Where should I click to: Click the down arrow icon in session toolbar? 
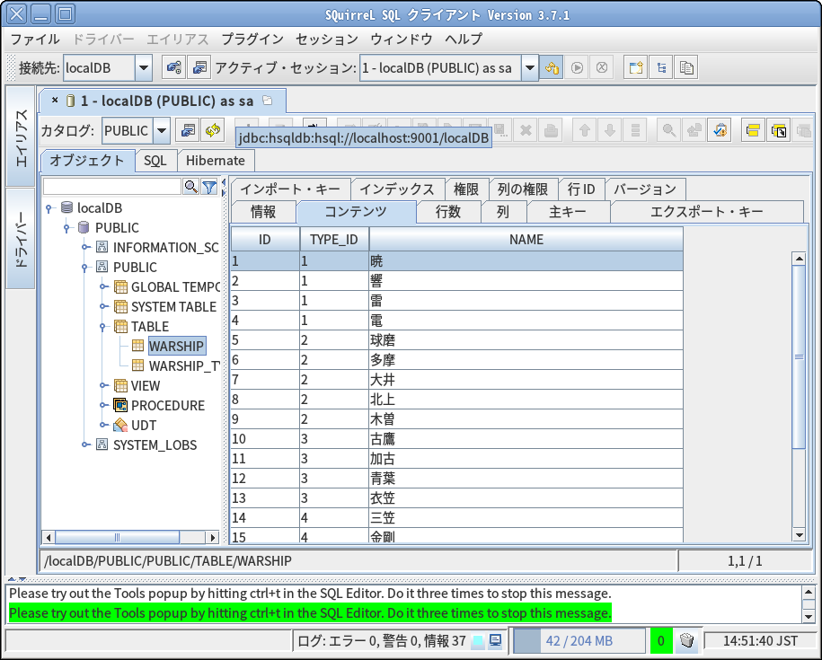[x=610, y=130]
